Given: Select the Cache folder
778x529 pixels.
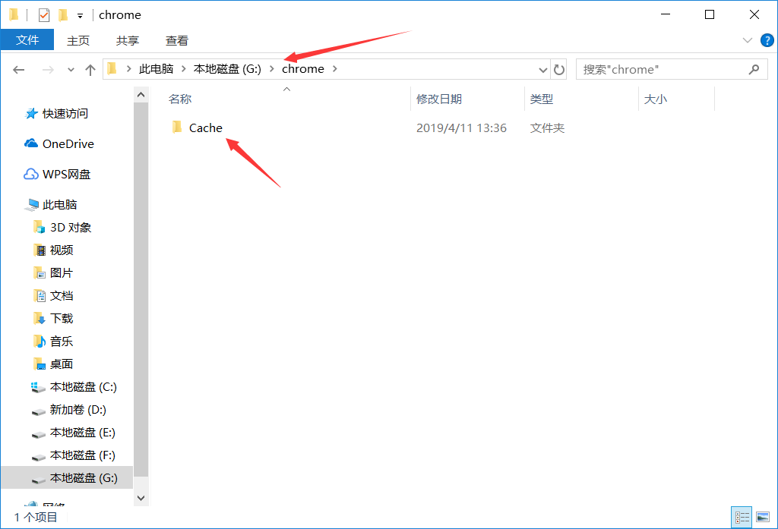Looking at the screenshot, I should point(205,128).
